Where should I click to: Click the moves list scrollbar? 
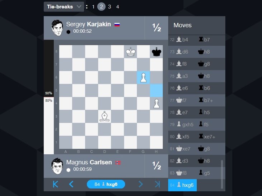pos(222,174)
